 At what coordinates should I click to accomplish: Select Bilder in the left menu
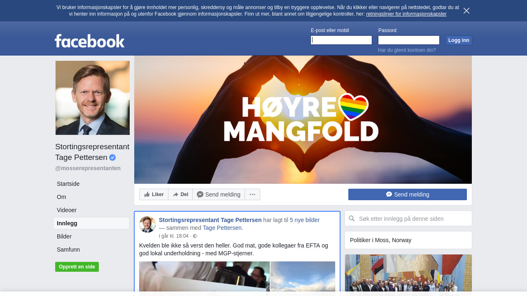tap(64, 236)
